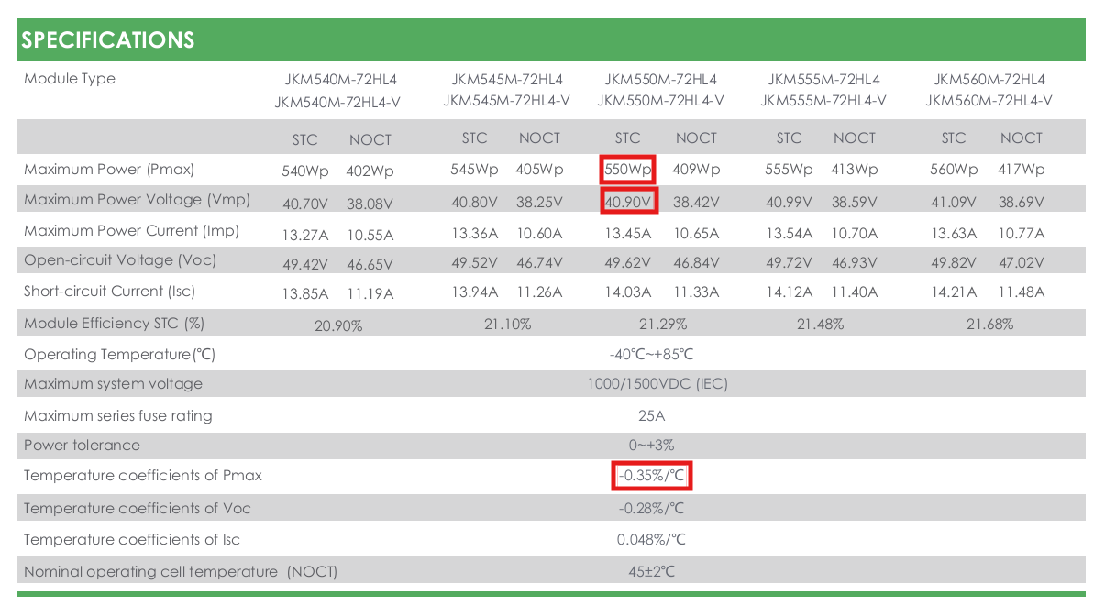Screen dimensions: 1105x606
Task: Select the model name JKM560M-72HL4-V
Action: (x=989, y=101)
